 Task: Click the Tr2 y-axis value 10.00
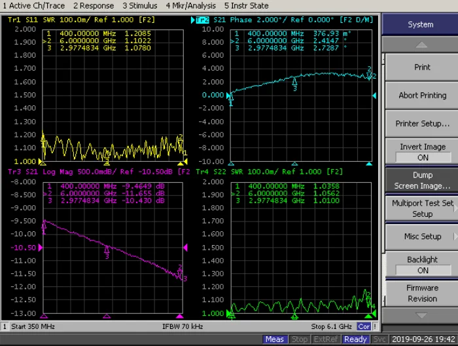point(213,29)
